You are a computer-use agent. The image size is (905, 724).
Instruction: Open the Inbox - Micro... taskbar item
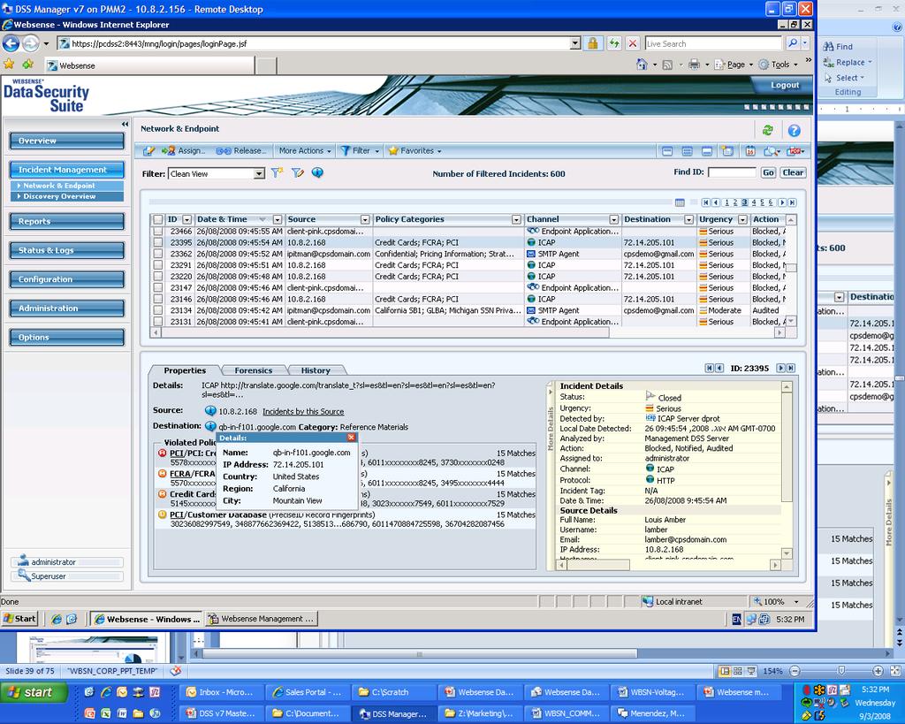tap(220, 692)
